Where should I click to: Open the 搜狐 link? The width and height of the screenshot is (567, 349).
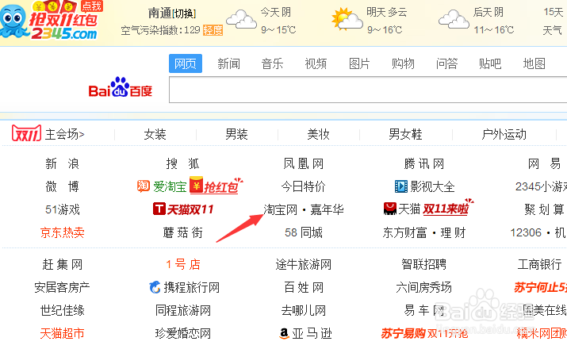click(182, 164)
